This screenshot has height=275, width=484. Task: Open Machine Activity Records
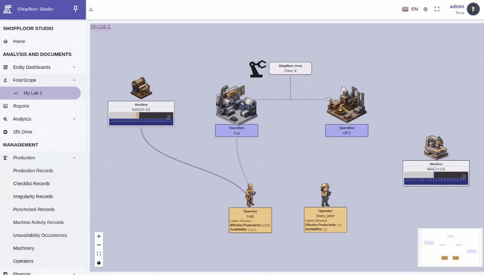pyautogui.click(x=38, y=222)
